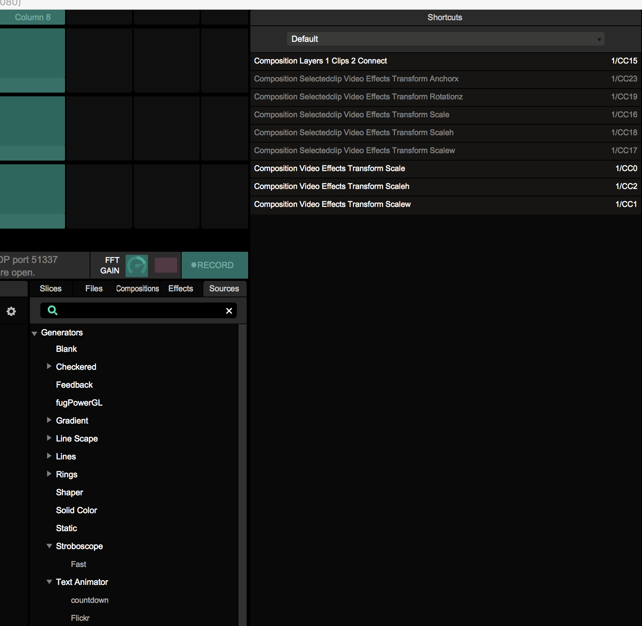The height and width of the screenshot is (626, 642).
Task: Adjust the FFT Gain knob
Action: (137, 266)
